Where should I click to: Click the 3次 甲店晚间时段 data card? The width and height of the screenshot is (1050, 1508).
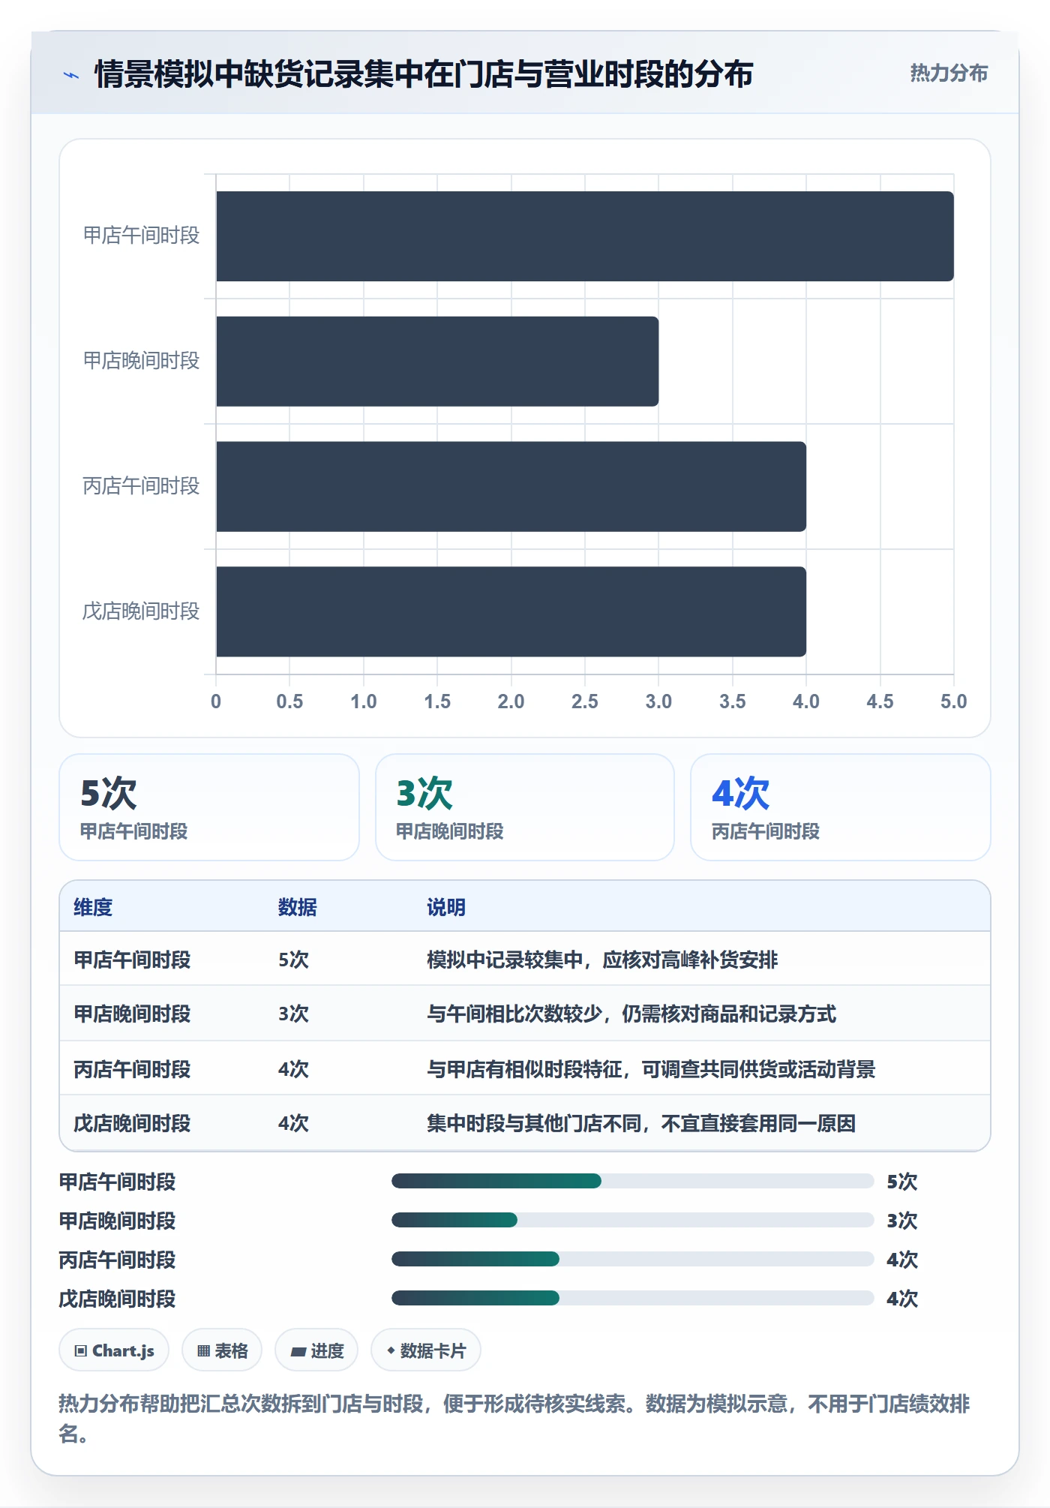525,807
